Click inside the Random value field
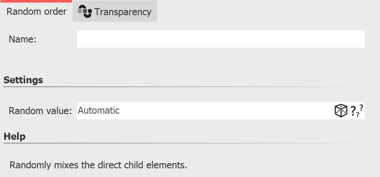The image size is (380, 177). [x=216, y=111]
